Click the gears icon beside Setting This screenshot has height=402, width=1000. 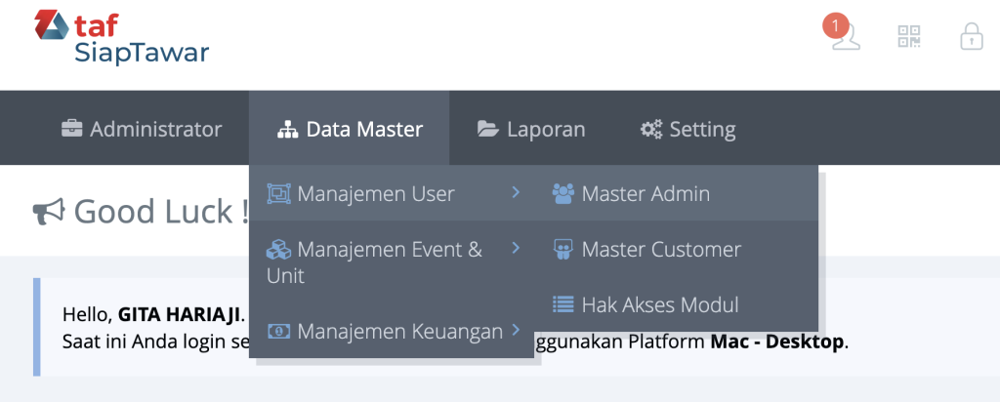click(651, 129)
